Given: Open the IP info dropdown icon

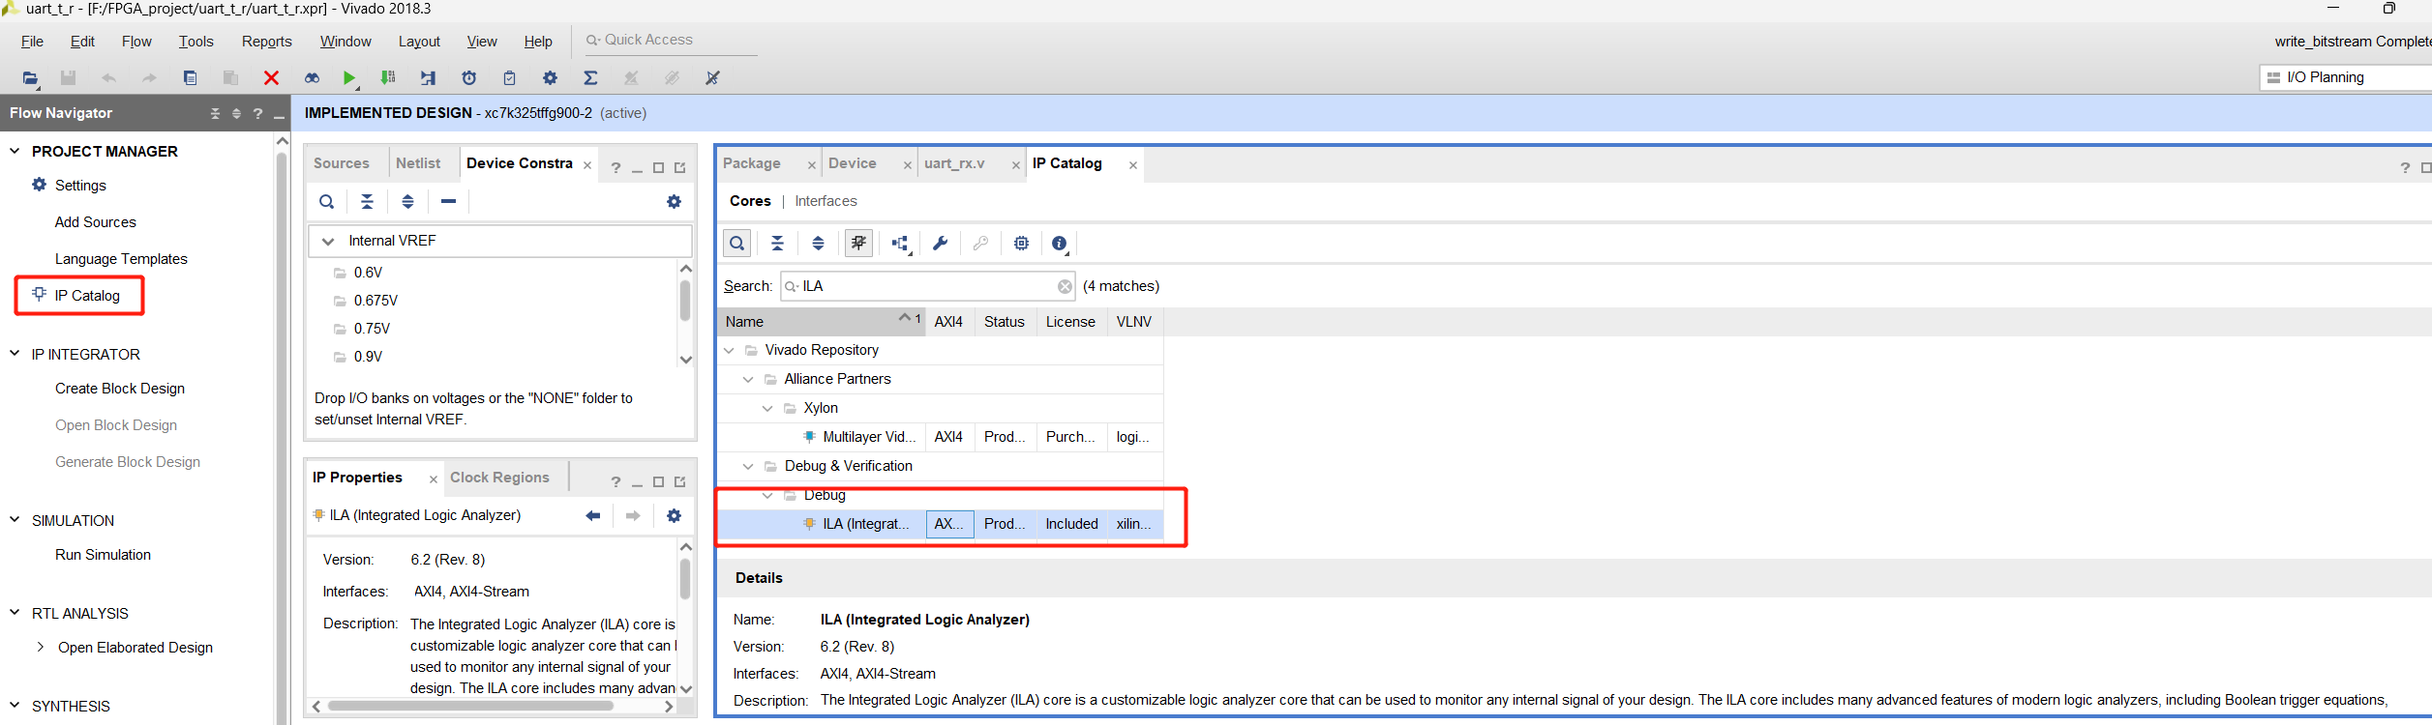Looking at the screenshot, I should pos(1060,244).
